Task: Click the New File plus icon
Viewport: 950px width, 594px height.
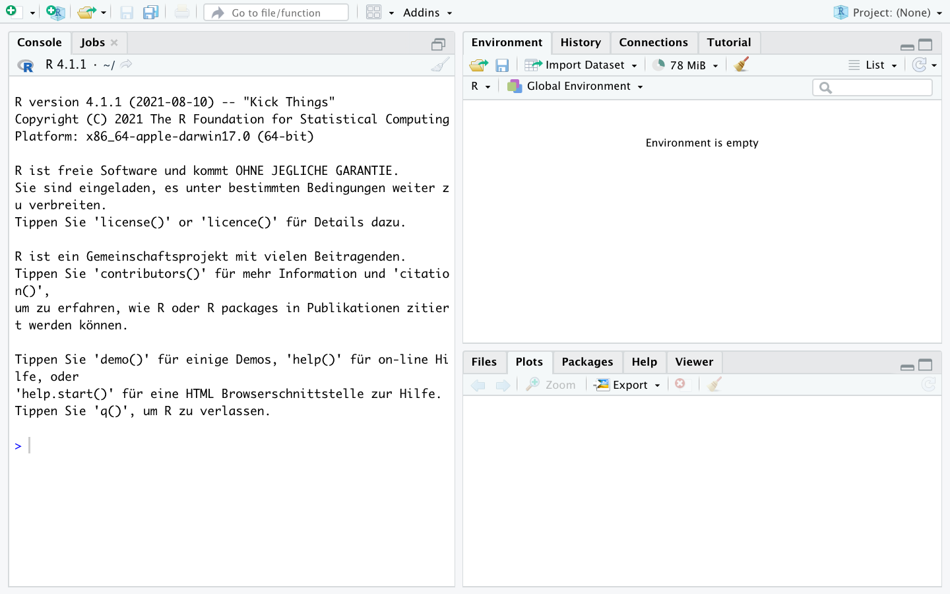Action: [x=11, y=11]
